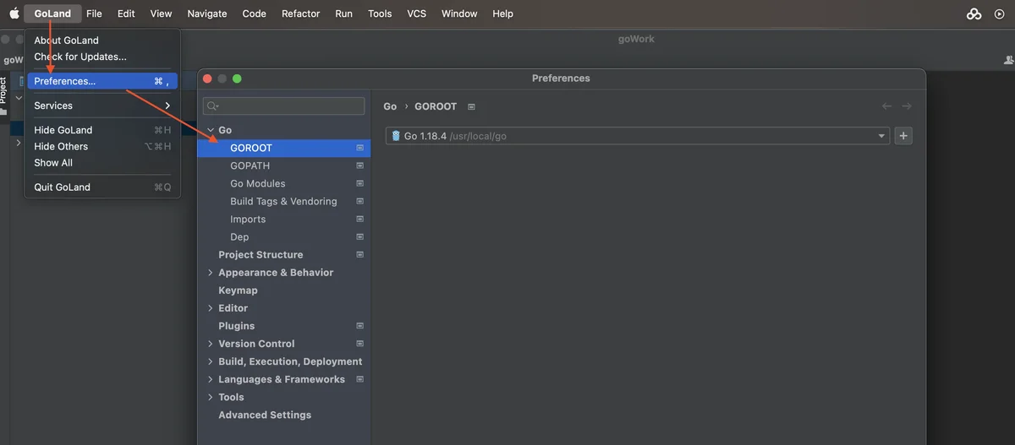Select Imports settings page
Screen dimensions: 1015x445
tap(283, 219)
